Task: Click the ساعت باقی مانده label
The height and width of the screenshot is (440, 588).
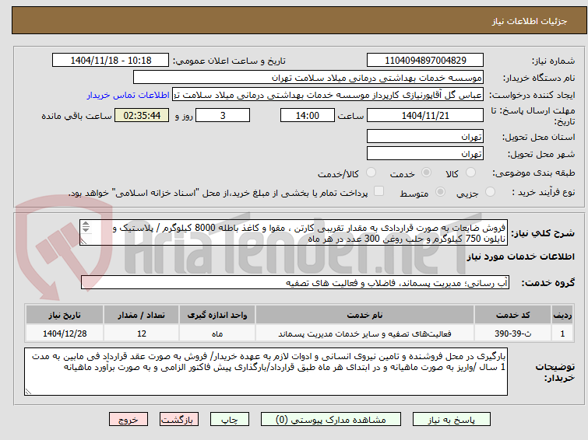Action: (x=76, y=116)
